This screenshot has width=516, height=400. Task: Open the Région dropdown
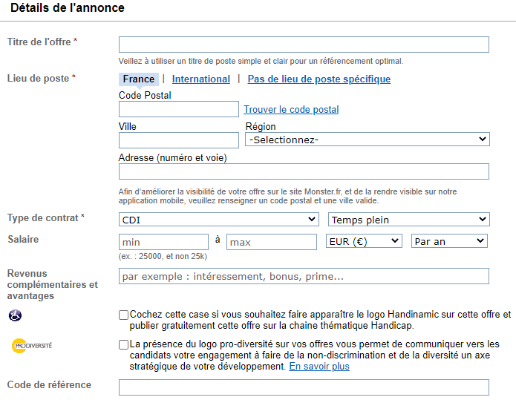[368, 140]
